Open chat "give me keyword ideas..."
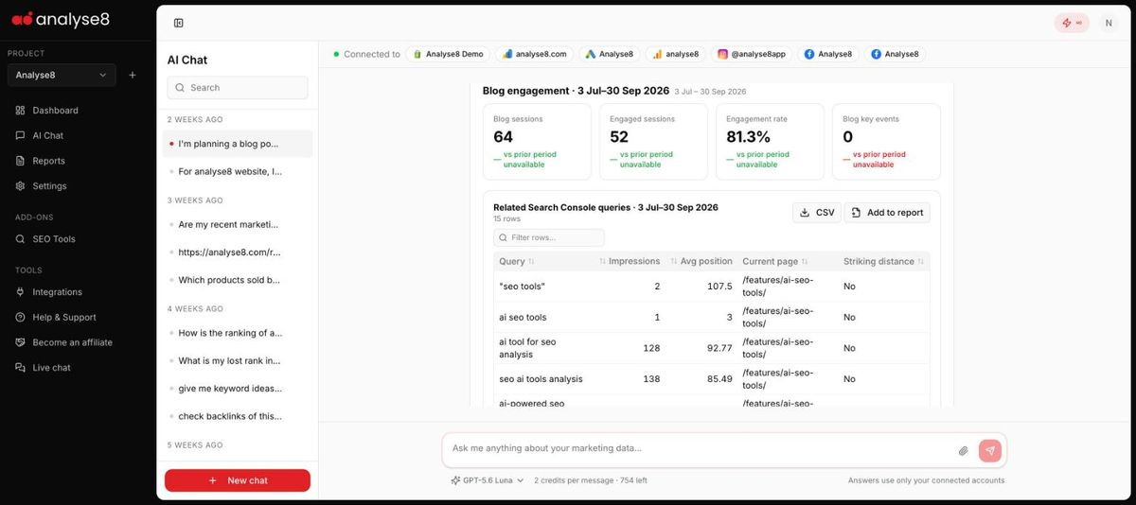The image size is (1136, 505). pos(238,389)
